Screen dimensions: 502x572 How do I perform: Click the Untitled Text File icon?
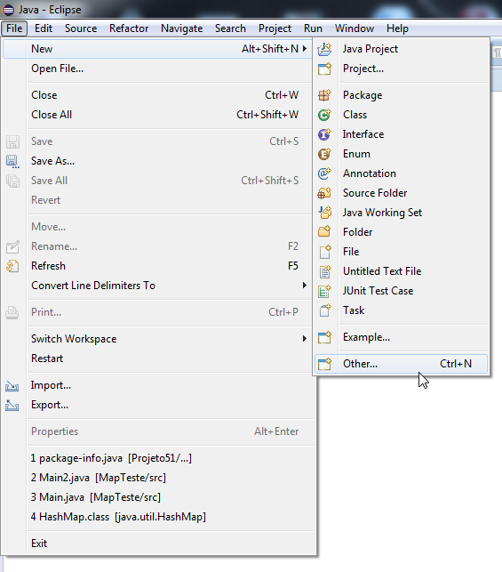pos(324,271)
